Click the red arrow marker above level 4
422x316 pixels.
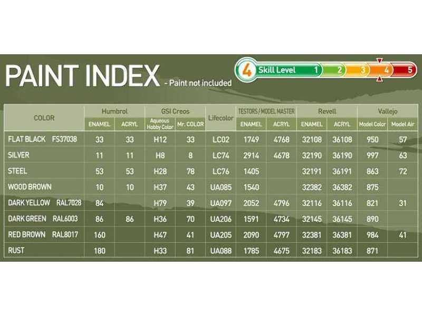(379, 60)
